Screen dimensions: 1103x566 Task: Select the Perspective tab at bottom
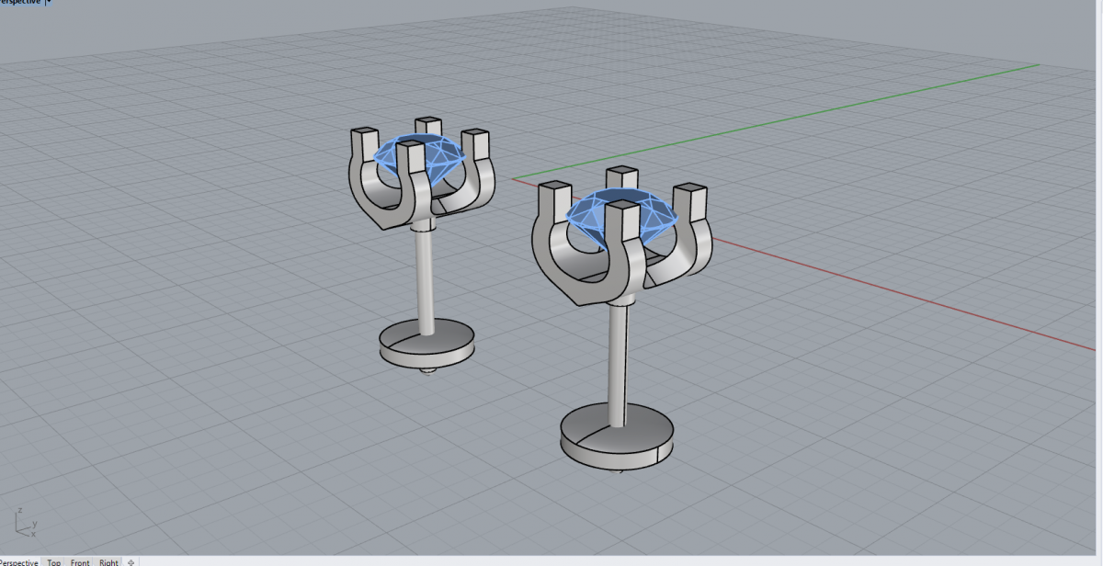click(x=20, y=561)
